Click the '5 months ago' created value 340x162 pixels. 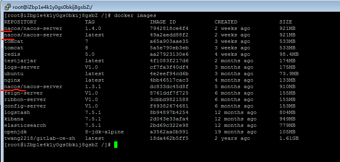tap(234, 86)
